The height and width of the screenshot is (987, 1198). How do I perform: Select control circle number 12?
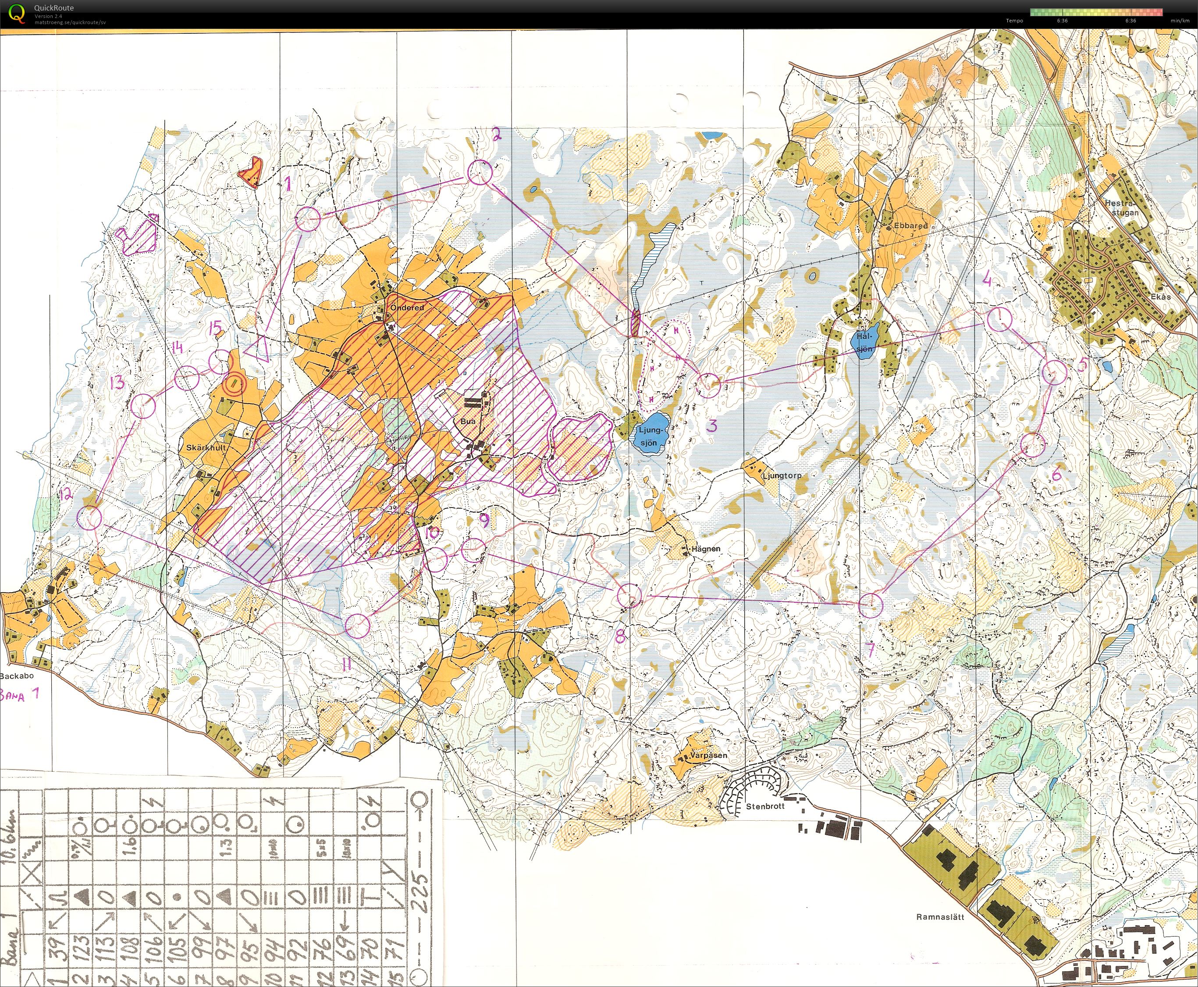[x=89, y=518]
